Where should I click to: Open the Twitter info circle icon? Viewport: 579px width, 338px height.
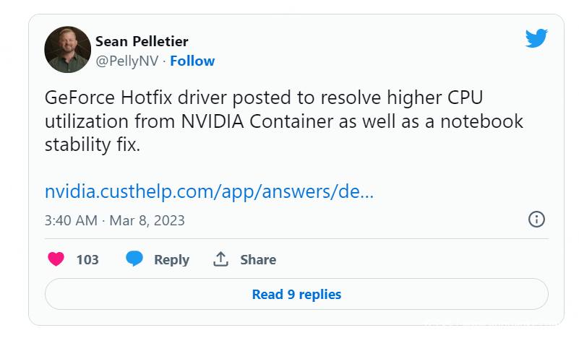pos(536,219)
